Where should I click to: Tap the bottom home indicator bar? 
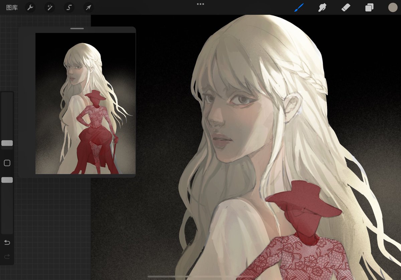200,276
